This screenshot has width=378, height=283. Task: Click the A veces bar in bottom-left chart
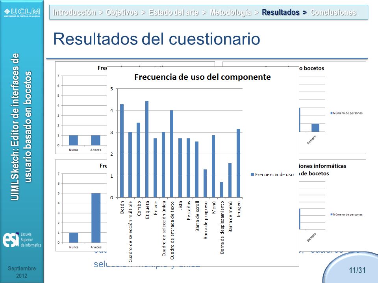click(x=96, y=218)
